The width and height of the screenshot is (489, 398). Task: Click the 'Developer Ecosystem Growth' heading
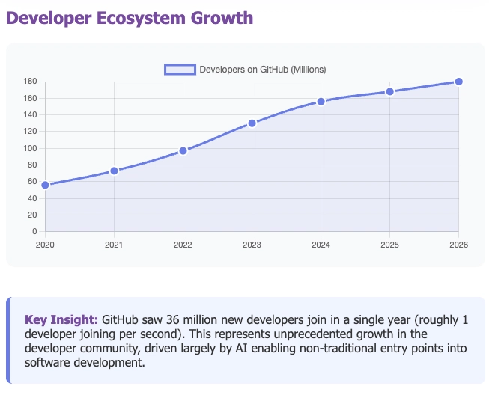click(x=130, y=18)
